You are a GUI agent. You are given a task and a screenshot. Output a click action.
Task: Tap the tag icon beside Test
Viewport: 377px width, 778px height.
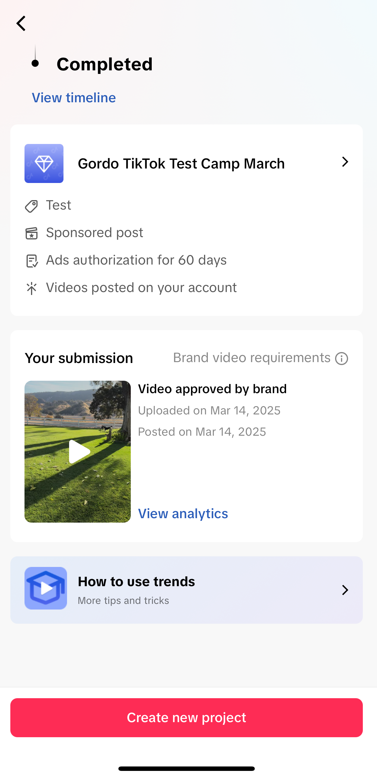coord(31,206)
